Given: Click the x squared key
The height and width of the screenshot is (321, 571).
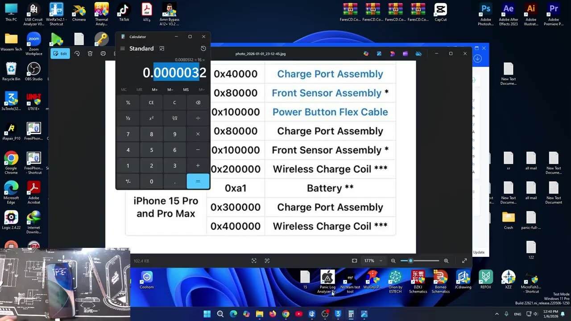Looking at the screenshot, I should coord(151,118).
